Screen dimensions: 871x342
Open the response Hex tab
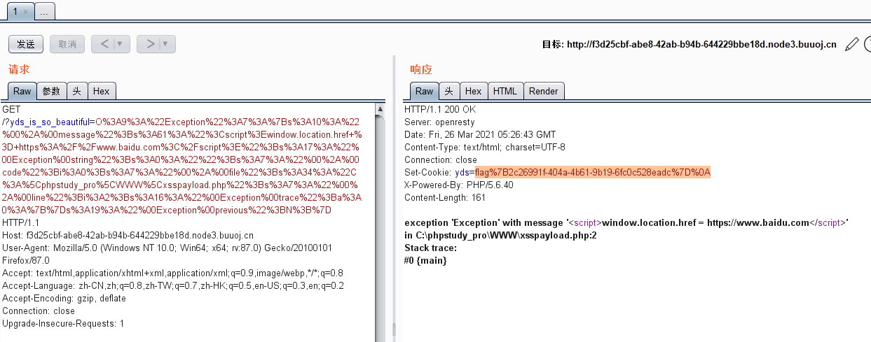click(x=474, y=91)
